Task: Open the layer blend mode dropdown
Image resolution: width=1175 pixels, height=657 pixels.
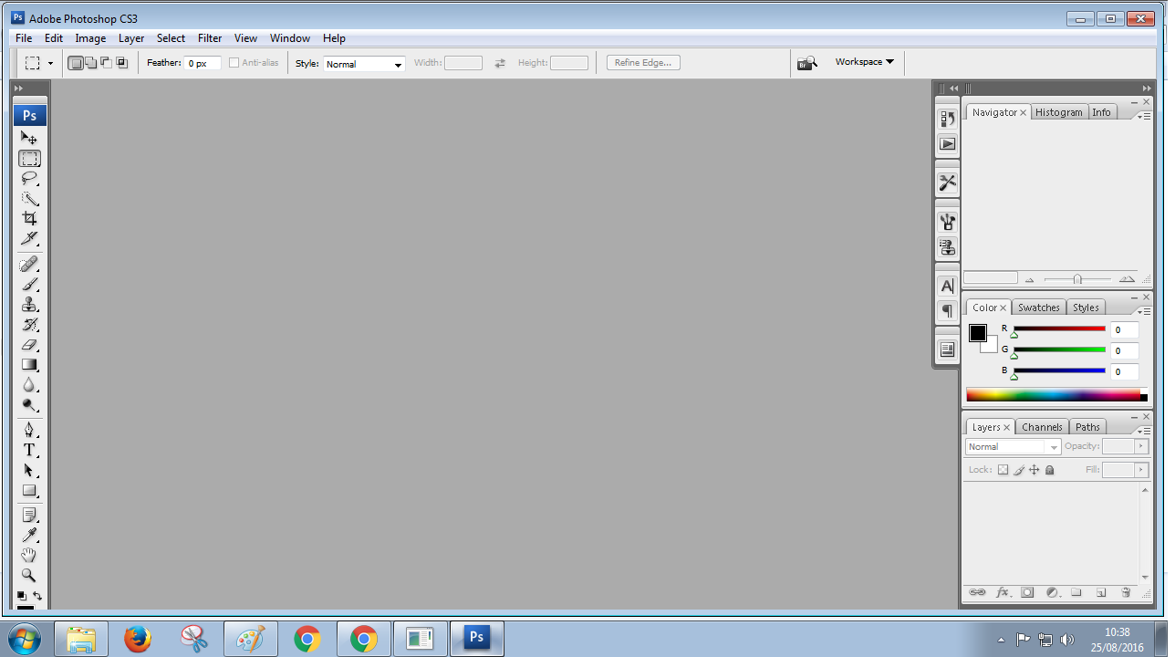Action: click(1013, 447)
